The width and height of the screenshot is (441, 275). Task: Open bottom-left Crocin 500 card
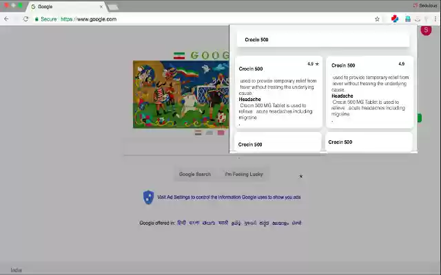click(x=278, y=142)
